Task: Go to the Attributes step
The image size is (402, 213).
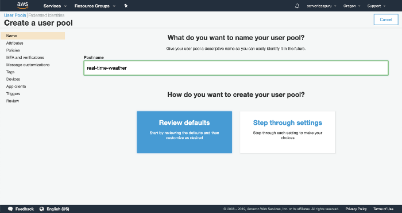Action: (x=14, y=43)
